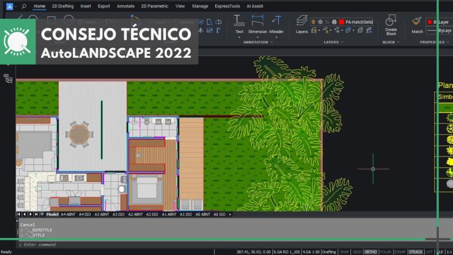Open the Layers panel icon
453x255 pixels.
[x=302, y=24]
